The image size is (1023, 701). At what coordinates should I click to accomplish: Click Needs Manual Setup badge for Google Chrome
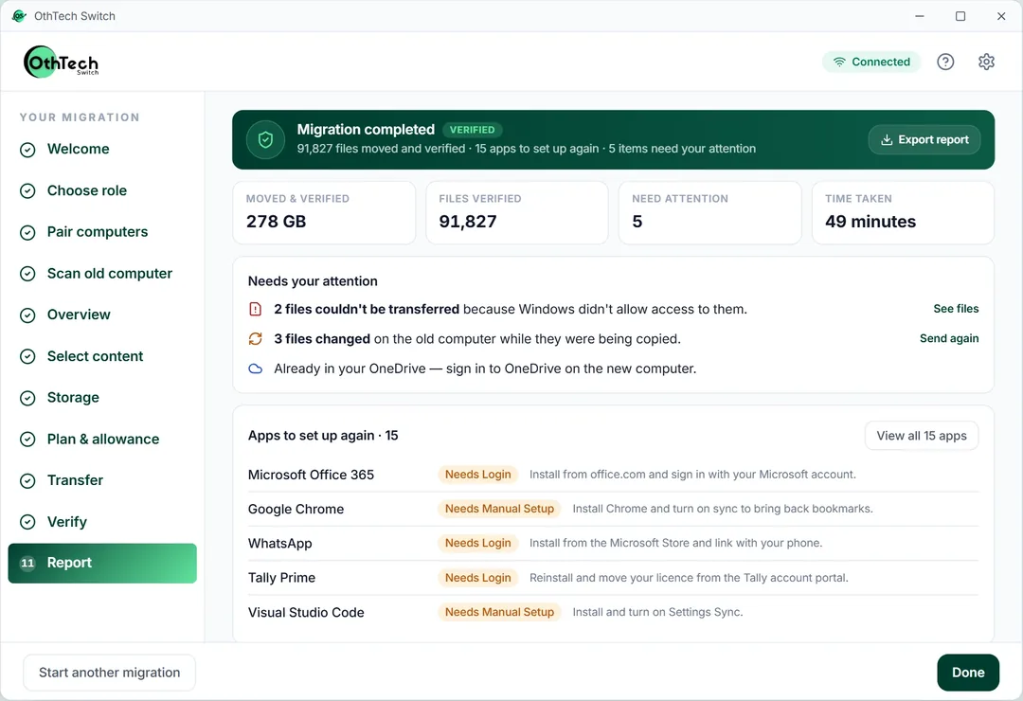(500, 509)
